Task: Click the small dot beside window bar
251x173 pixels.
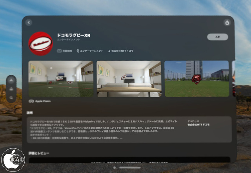Action: [x=114, y=168]
